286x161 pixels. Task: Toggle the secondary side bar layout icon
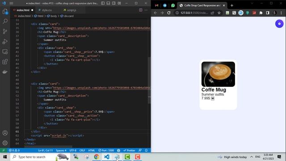click(x=114, y=3)
